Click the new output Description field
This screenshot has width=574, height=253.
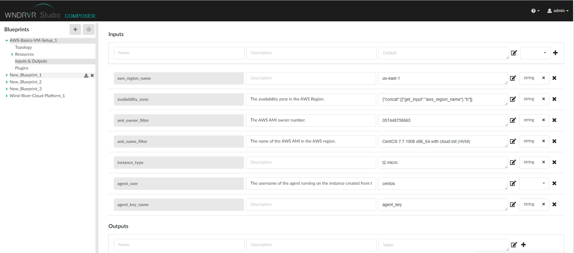pyautogui.click(x=311, y=245)
